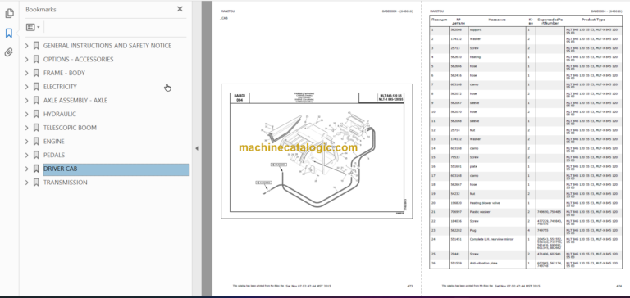
Task: Click the 'Название' column header
Action: click(497, 20)
